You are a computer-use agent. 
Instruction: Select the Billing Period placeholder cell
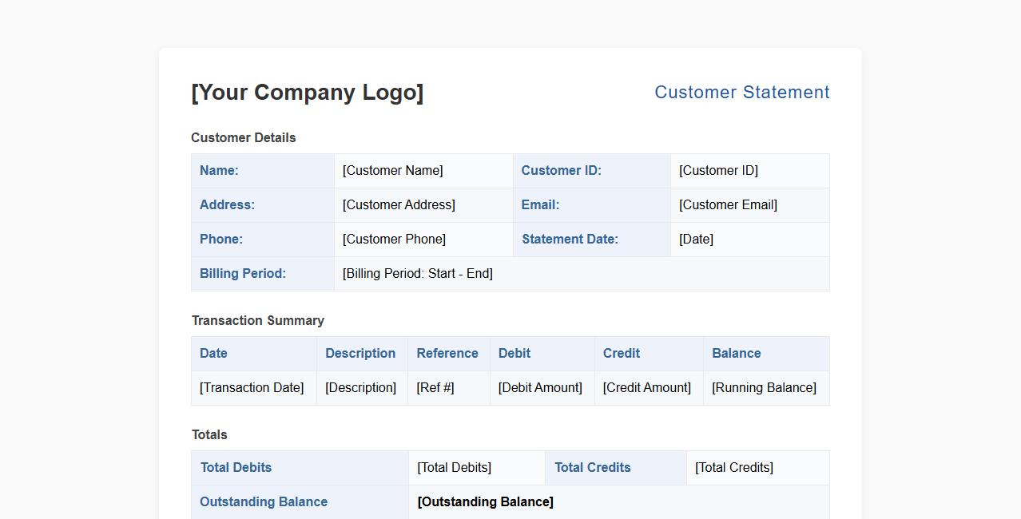(417, 273)
